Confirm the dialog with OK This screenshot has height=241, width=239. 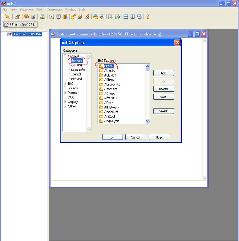[x=112, y=137]
